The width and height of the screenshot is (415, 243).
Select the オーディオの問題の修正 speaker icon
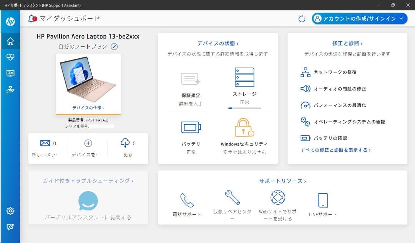305,89
